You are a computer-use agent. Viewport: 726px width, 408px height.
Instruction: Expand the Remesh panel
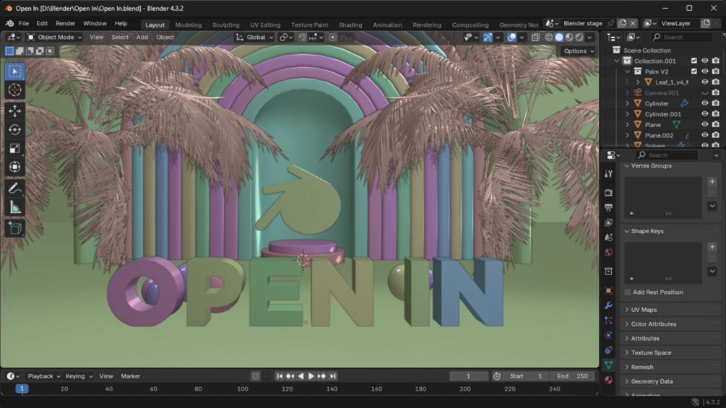(641, 368)
